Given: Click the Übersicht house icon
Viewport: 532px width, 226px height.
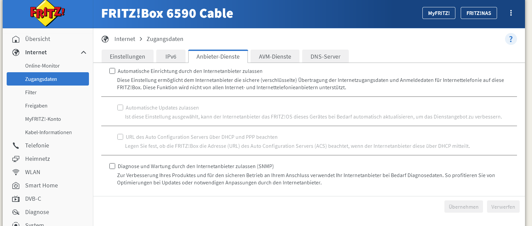Looking at the screenshot, I should (16, 39).
